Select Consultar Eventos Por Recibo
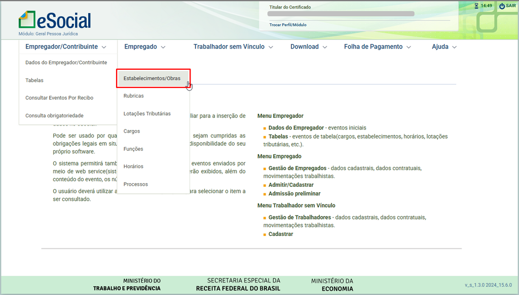This screenshot has height=295, width=519. [x=59, y=98]
